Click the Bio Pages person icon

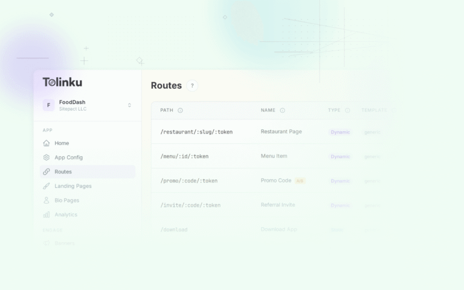pos(47,201)
